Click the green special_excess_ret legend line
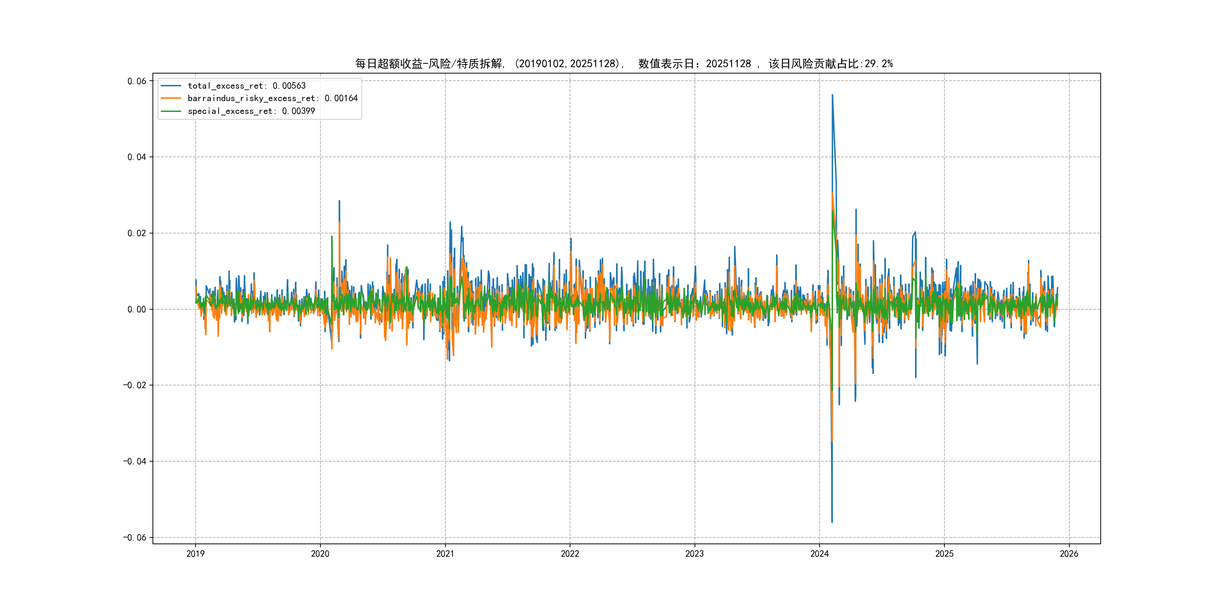1223x611 pixels. click(171, 111)
